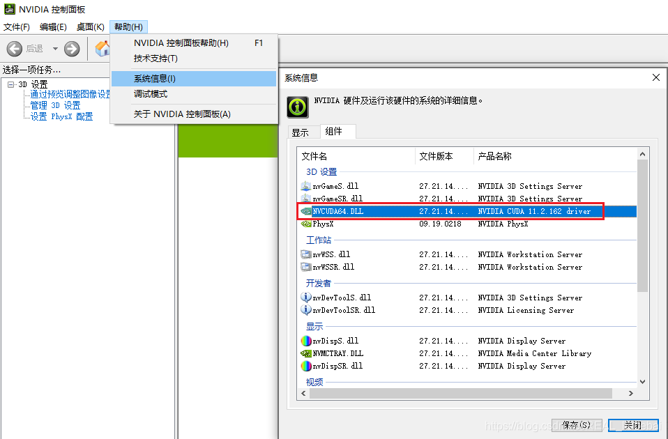Select NVIDIA Licensing Server product name
Viewport: 668px width, 439px height.
point(526,310)
